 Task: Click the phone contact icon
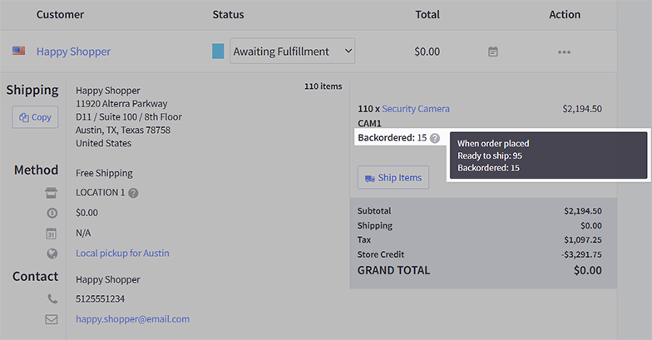(52, 298)
